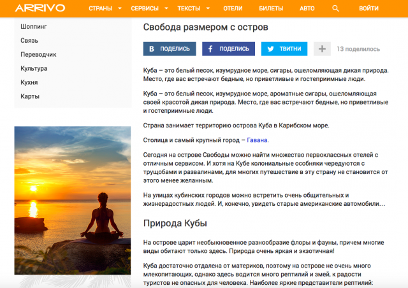
Task: Go to Авто in navigation
Action: [307, 8]
